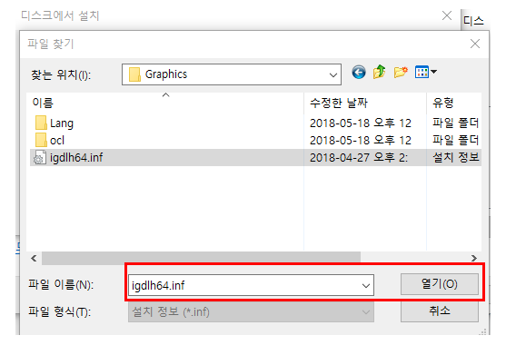Open the file type dropdown
506x355 pixels.
[251, 311]
